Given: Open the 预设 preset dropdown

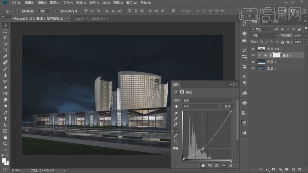Looking at the screenshot, I should [x=208, y=101].
